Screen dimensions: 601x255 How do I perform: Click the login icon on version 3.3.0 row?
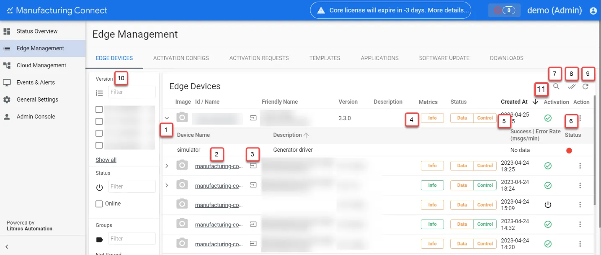pos(253,118)
